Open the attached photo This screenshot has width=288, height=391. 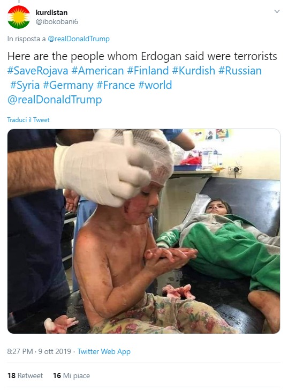144,231
